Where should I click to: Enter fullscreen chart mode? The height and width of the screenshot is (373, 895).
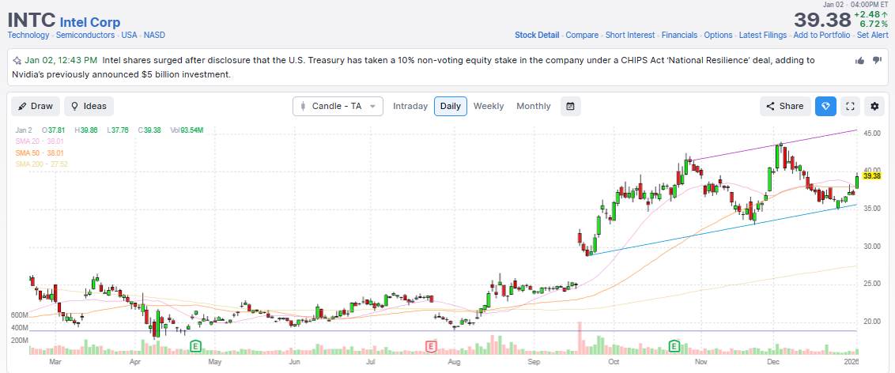[850, 106]
